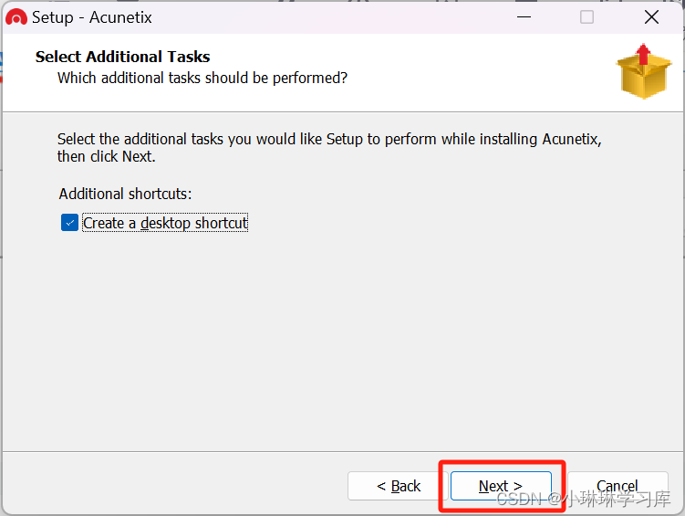Screen dimensions: 685x516
Task: Close the Setup - Acunetix window
Action: click(651, 17)
